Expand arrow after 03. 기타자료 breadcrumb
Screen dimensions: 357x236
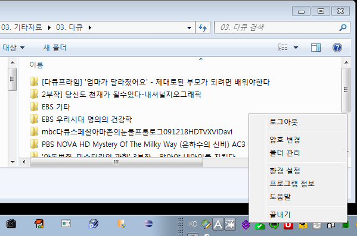coord(49,28)
